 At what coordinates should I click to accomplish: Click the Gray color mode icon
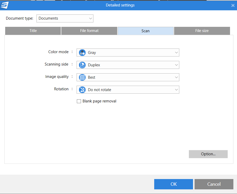tap(82, 53)
